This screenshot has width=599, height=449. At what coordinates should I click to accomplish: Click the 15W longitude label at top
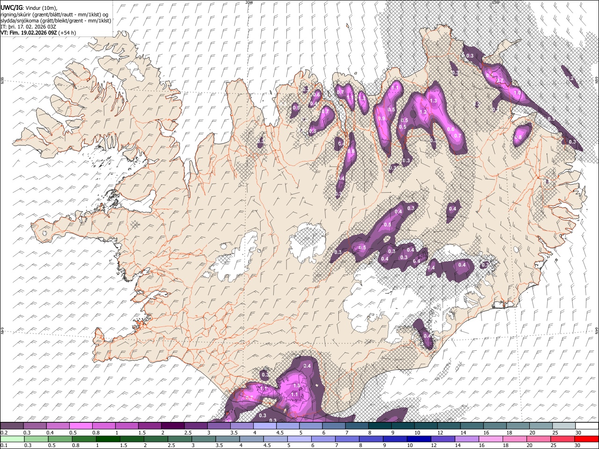496,2
